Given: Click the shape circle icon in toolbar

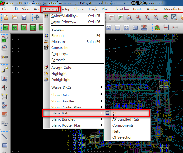Looking at the screenshot, I should coord(126,28).
